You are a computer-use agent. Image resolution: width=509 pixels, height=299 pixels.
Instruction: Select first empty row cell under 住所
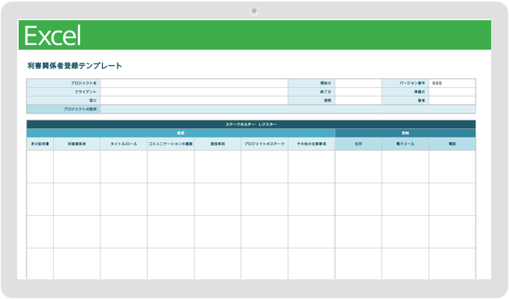coord(358,167)
